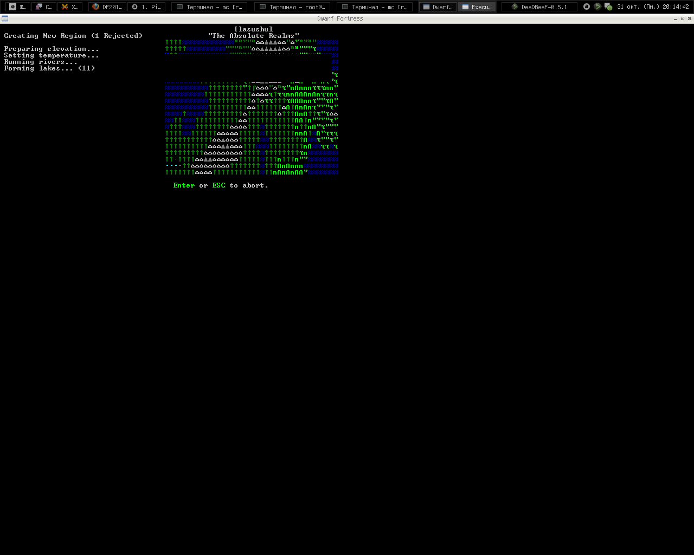Open the DeaDBeeF-0.5.1 taskbar entry
Image resolution: width=694 pixels, height=555 pixels.
point(539,7)
